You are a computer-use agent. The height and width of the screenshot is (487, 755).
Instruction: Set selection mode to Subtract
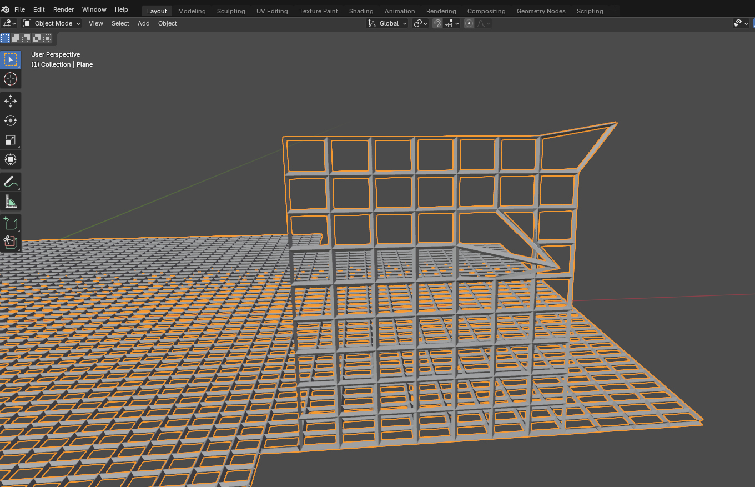coord(26,38)
